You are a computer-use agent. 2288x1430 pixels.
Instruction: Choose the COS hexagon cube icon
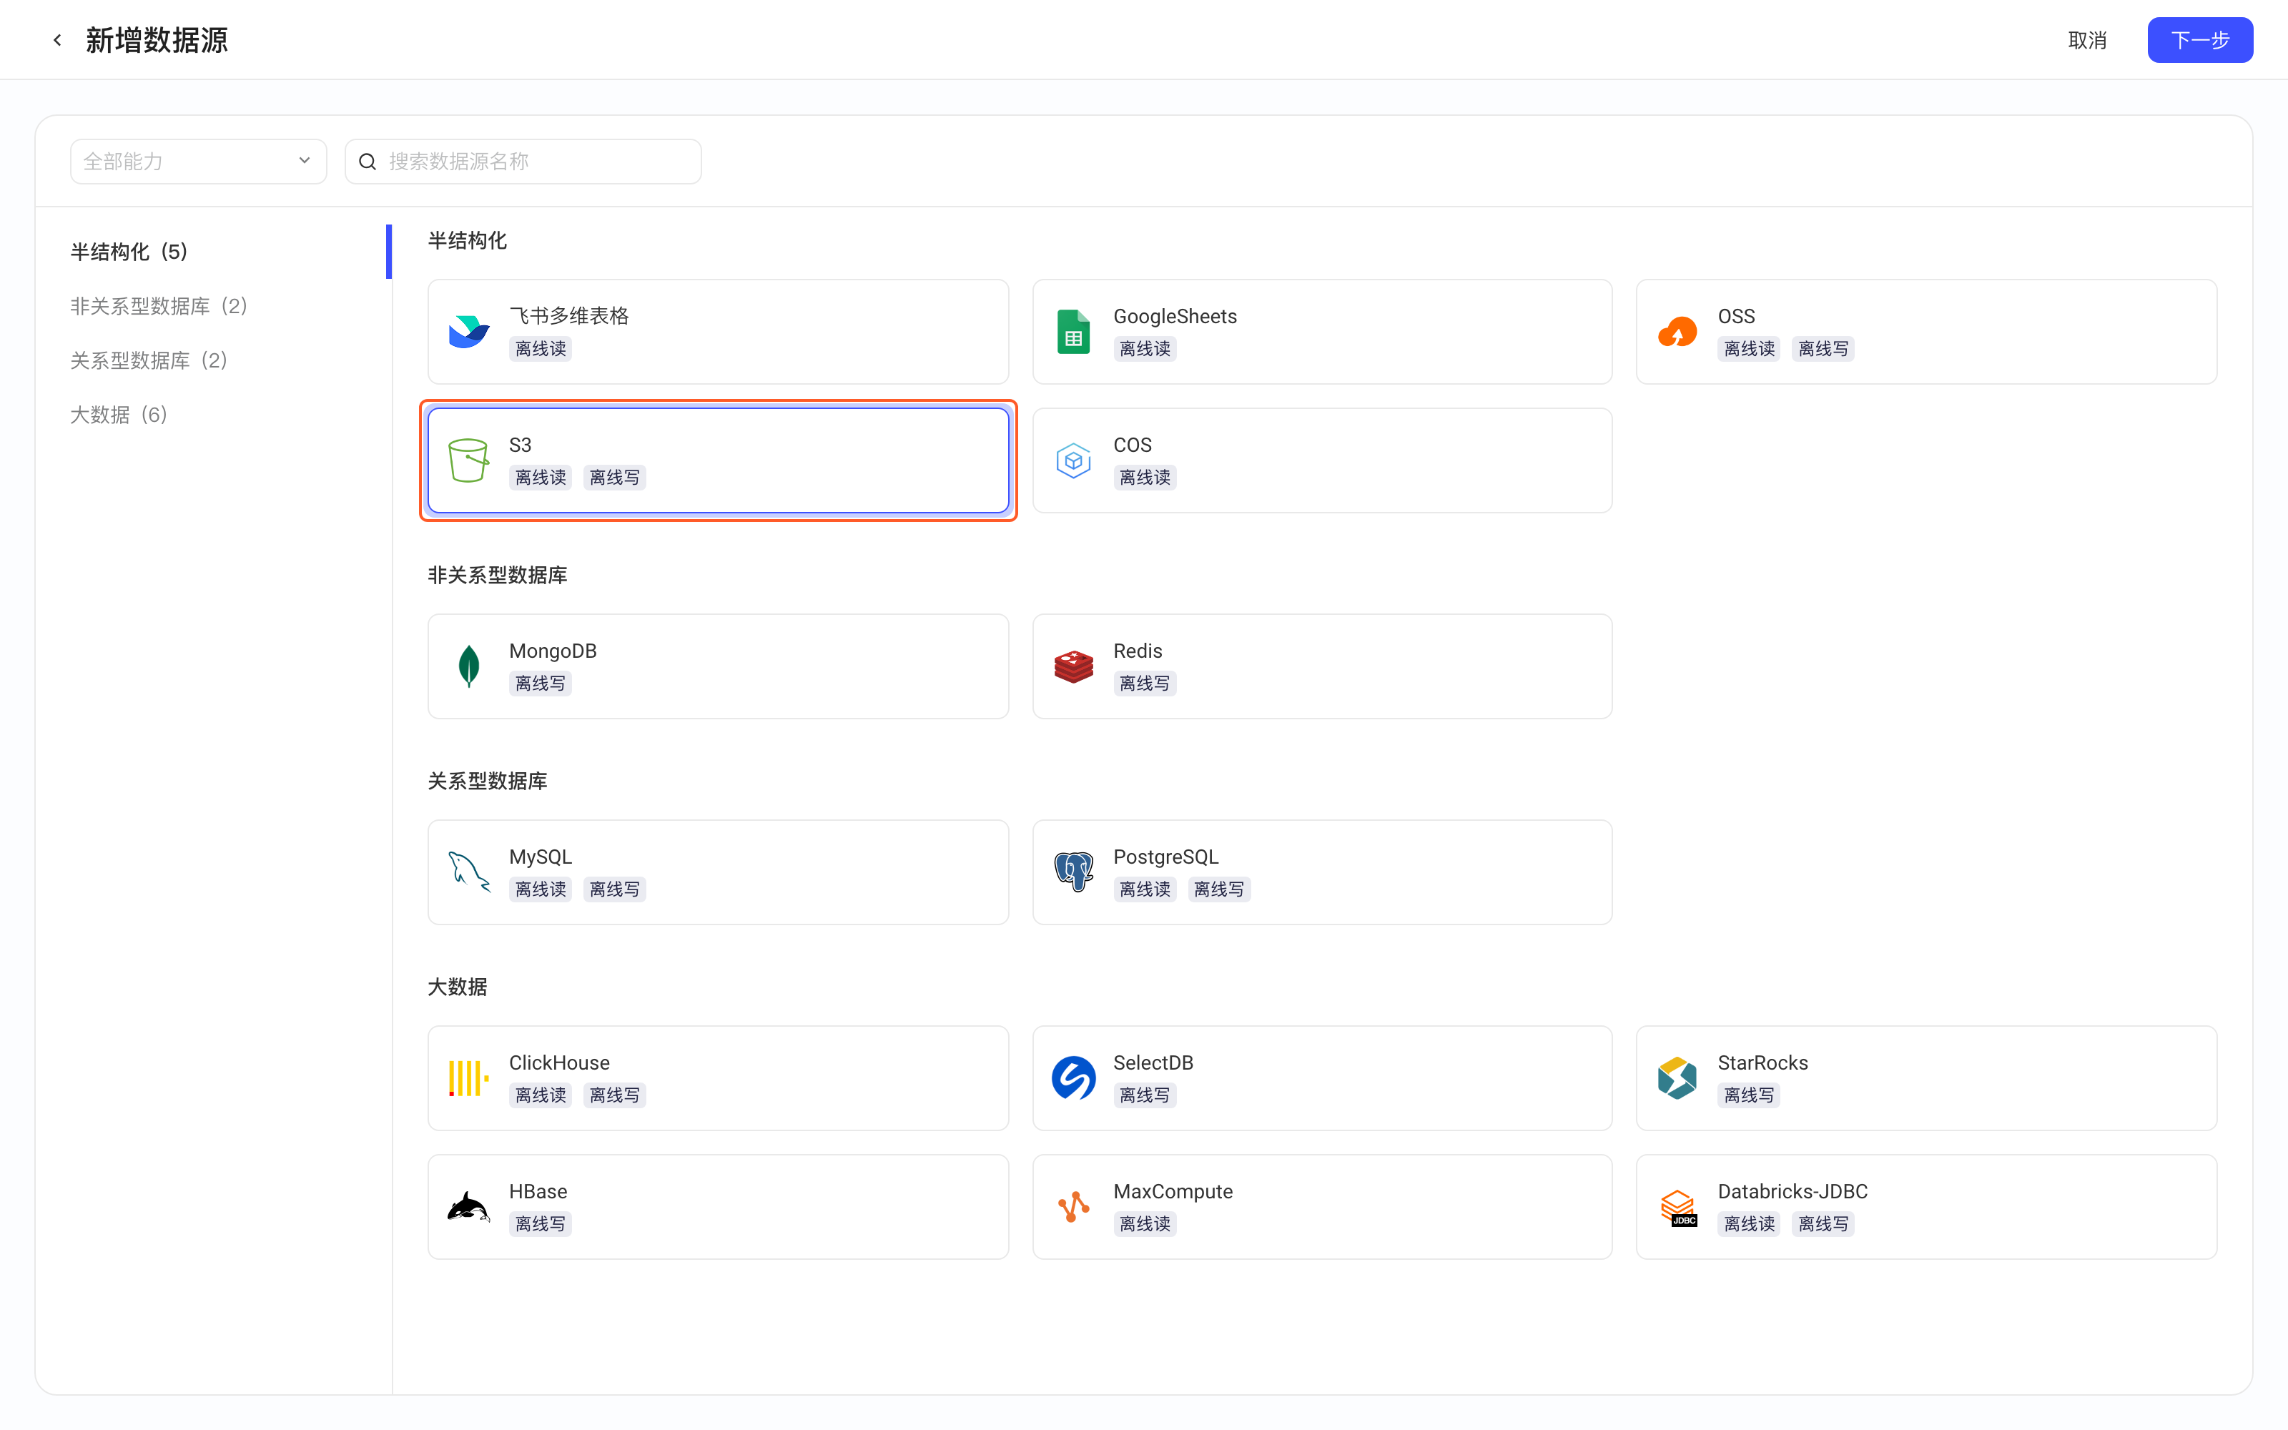[x=1073, y=460]
